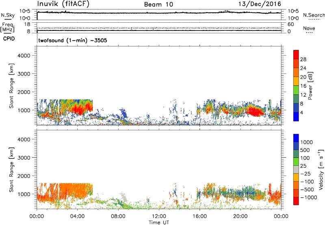Viewport: 325px width, 225px height.
Task: Click the '08:00' time axis label
Action: [x=118, y=216]
